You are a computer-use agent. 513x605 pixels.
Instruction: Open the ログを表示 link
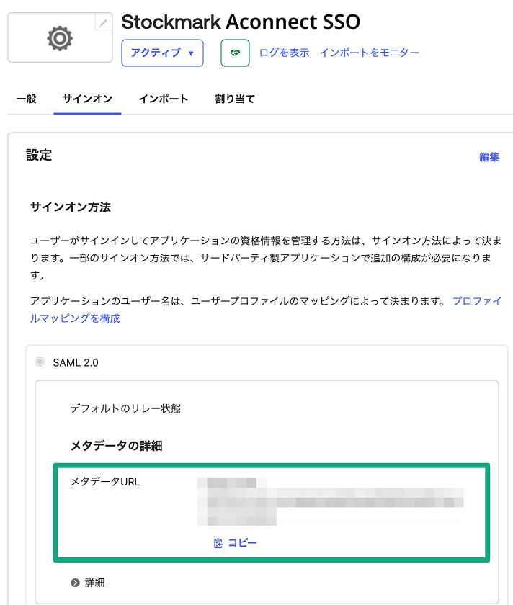point(284,53)
